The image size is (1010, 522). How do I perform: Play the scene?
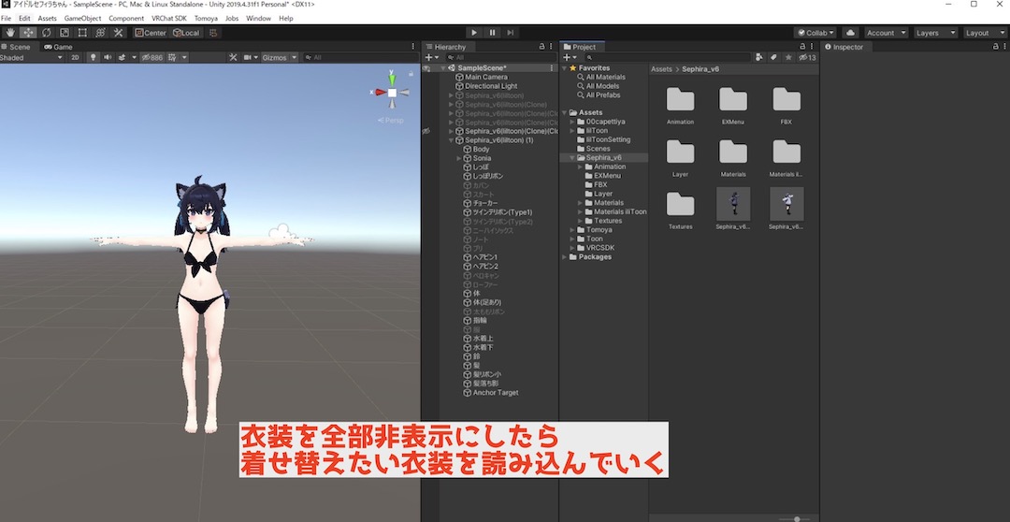coord(474,32)
